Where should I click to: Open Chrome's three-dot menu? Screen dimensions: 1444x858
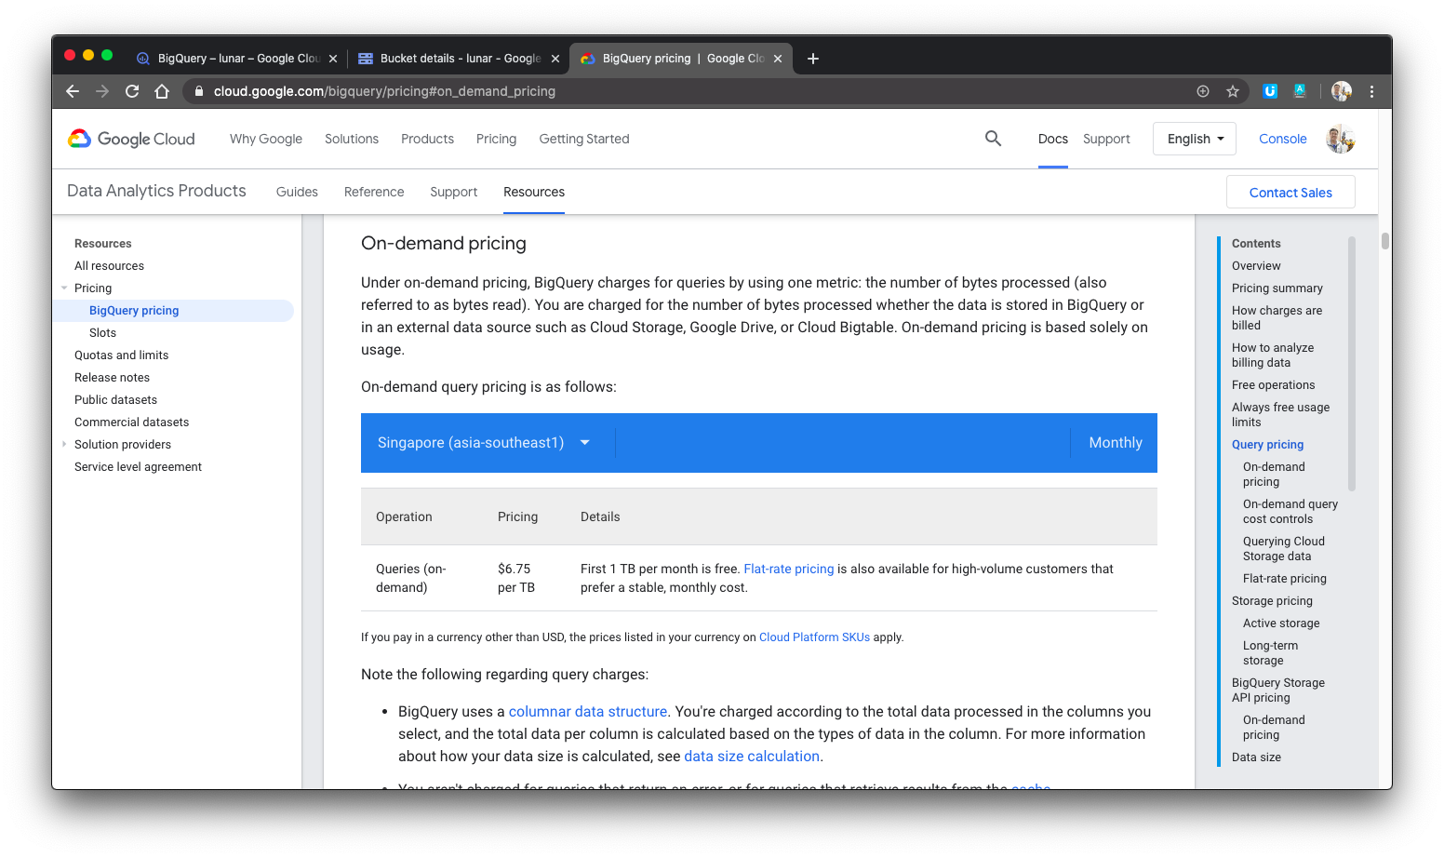pyautogui.click(x=1371, y=90)
